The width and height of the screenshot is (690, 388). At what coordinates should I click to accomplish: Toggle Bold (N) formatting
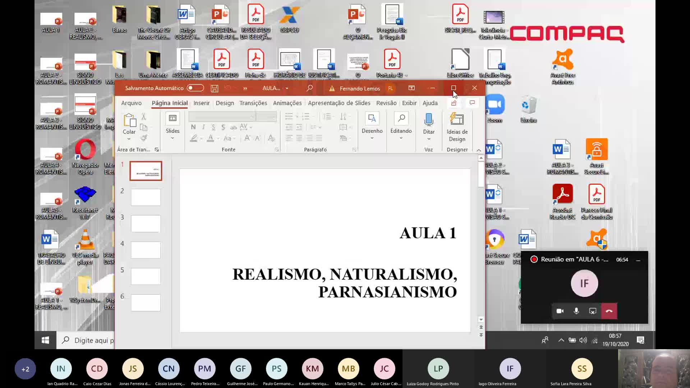(193, 127)
